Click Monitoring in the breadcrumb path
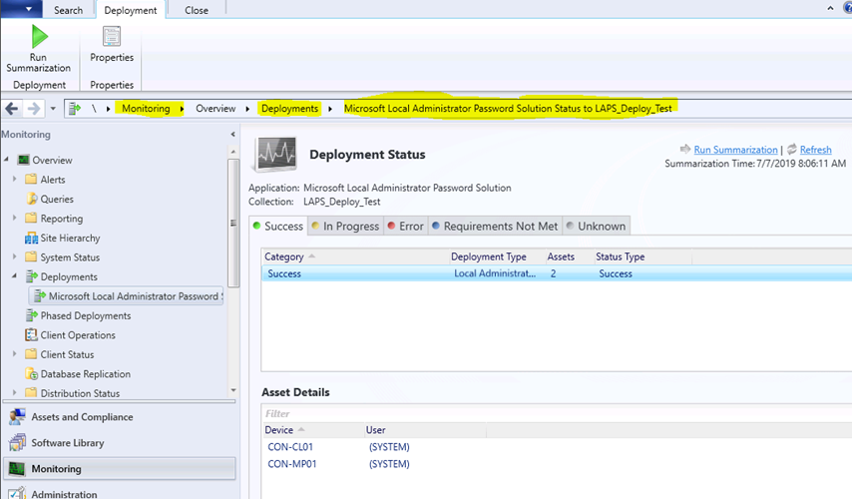Viewport: 852px width, 499px height. [x=146, y=109]
